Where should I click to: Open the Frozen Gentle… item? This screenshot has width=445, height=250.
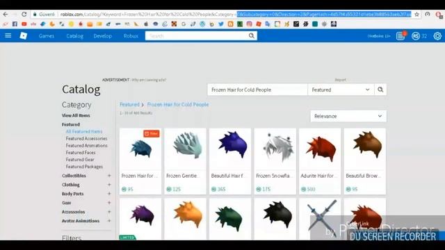point(186,161)
